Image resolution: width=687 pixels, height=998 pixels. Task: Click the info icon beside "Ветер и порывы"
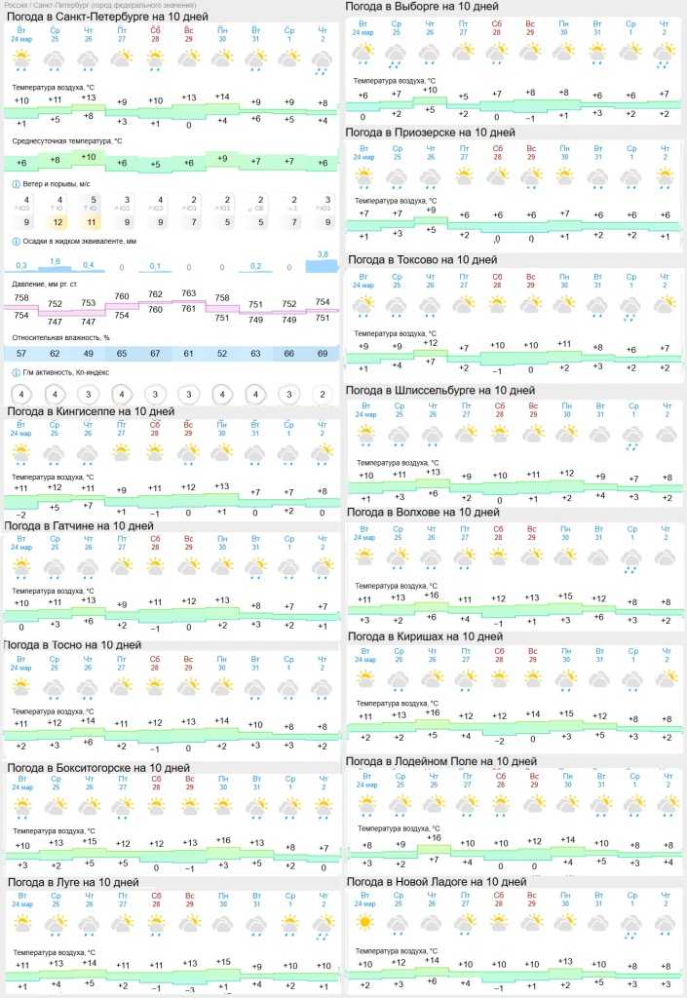pos(16,184)
